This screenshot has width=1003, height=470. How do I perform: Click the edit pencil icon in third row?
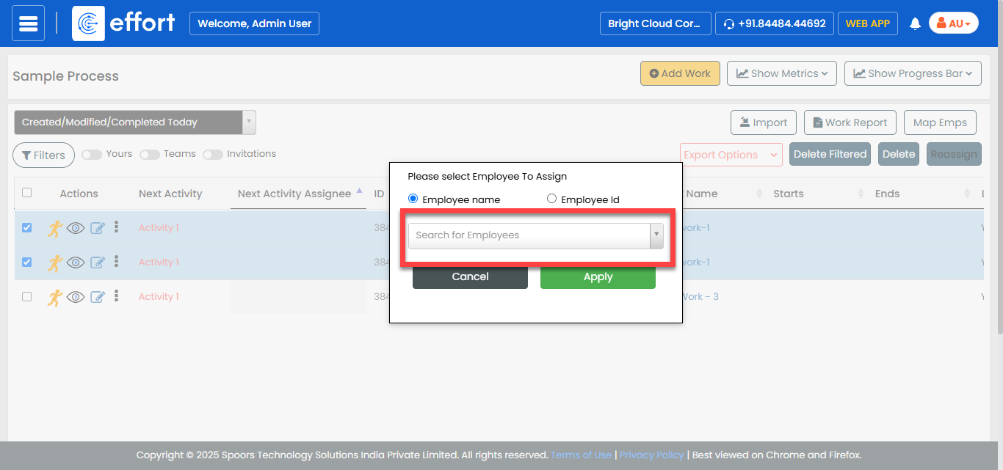point(98,297)
